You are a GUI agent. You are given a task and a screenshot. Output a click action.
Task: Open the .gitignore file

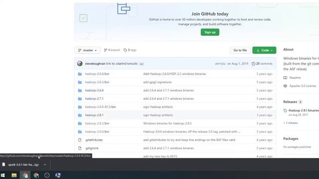(92, 148)
